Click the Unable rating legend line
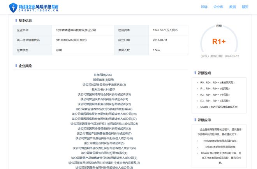 pos(219,107)
